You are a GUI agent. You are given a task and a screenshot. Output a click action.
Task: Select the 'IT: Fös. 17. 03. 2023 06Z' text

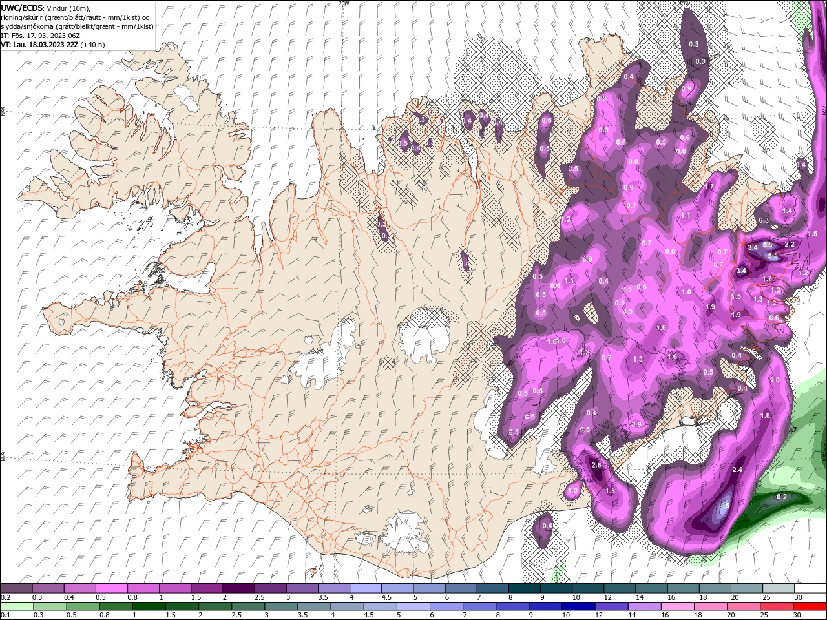coord(40,36)
